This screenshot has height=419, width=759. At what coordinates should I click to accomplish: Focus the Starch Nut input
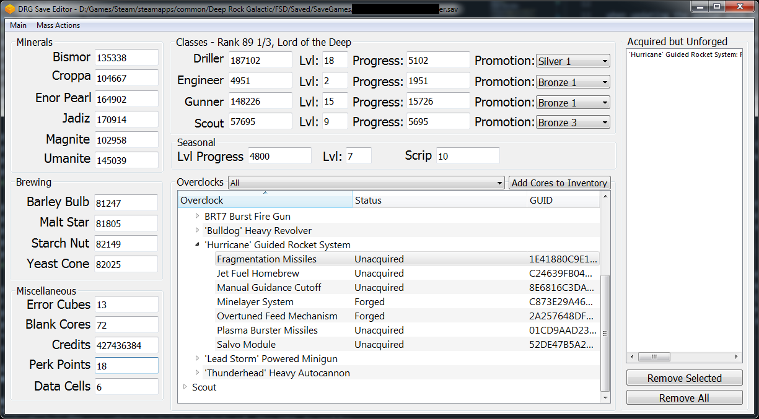click(x=126, y=244)
